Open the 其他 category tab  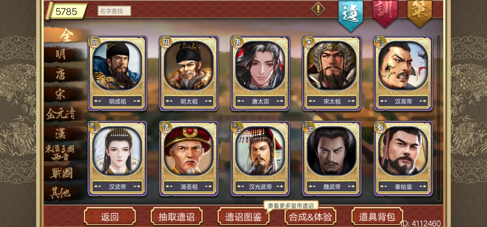coord(61,192)
